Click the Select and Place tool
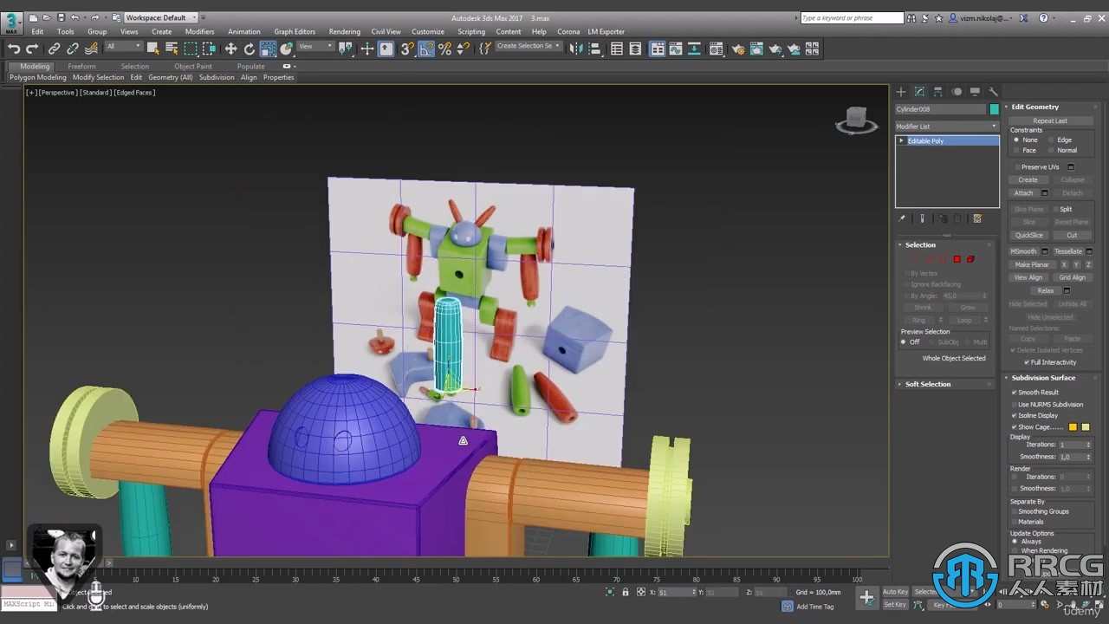The height and width of the screenshot is (624, 1109). [287, 49]
